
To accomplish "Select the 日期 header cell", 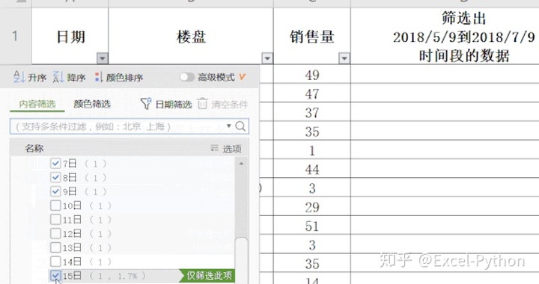I will click(x=70, y=36).
